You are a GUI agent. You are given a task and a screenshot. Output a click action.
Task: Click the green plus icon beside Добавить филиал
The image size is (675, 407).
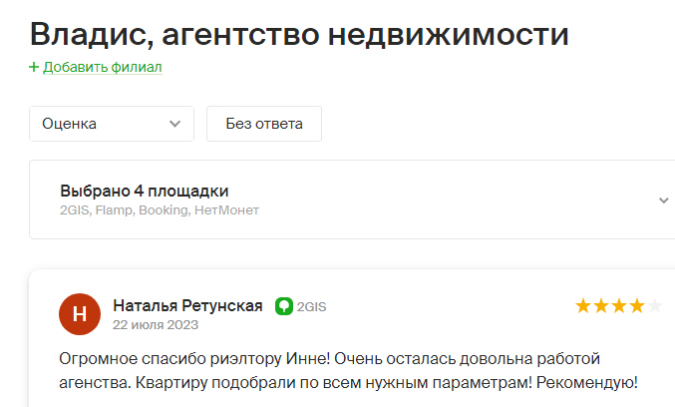coord(34,67)
